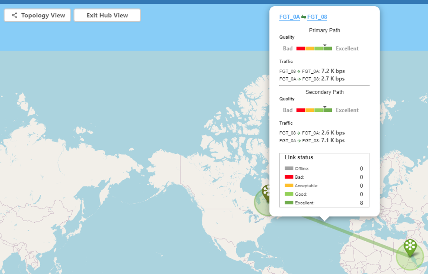Click the Primary Path quality gradient bar
This screenshot has width=428, height=274.
pyautogui.click(x=313, y=48)
